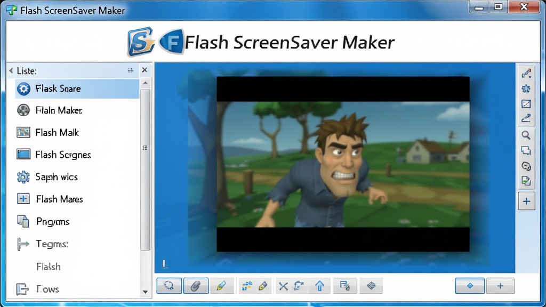
Task: Click arrow icon beside Tegms:
Action: pos(23,244)
